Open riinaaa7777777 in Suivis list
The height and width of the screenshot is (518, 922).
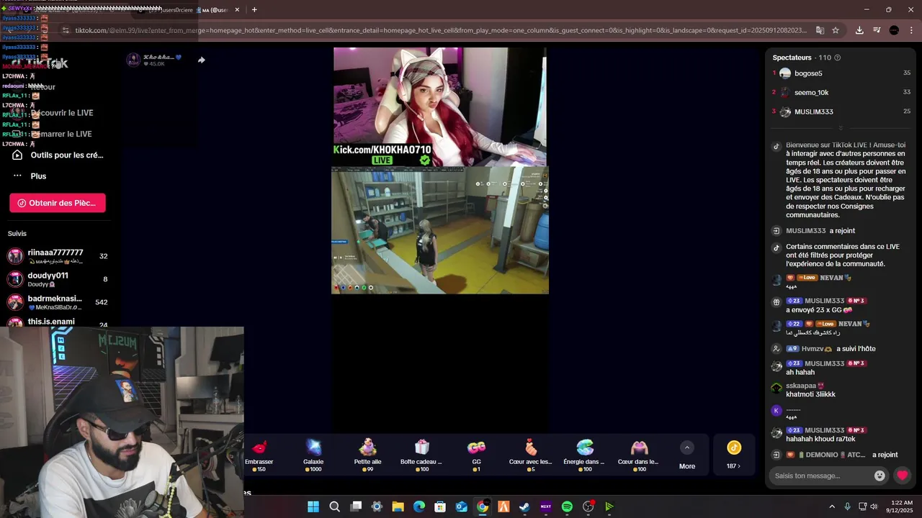[58, 256]
